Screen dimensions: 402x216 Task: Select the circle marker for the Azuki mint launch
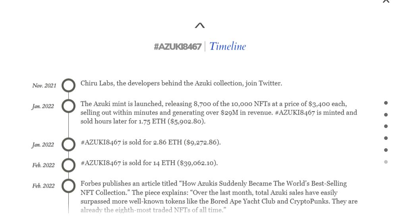(x=68, y=106)
